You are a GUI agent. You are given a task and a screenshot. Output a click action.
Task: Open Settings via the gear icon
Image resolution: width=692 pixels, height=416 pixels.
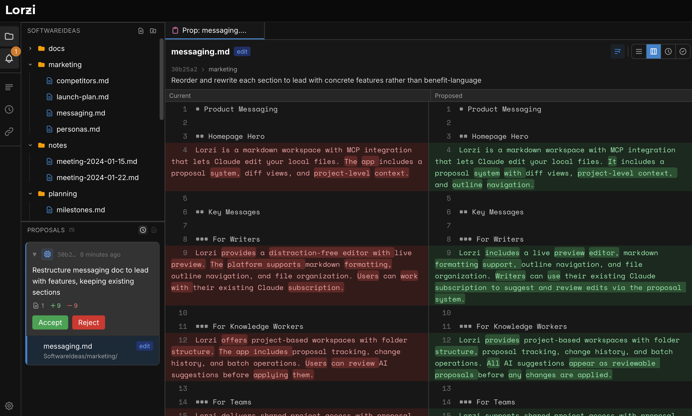tap(9, 406)
